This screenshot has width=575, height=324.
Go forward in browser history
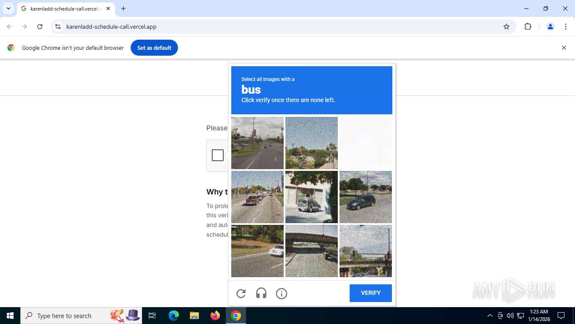[x=25, y=27]
